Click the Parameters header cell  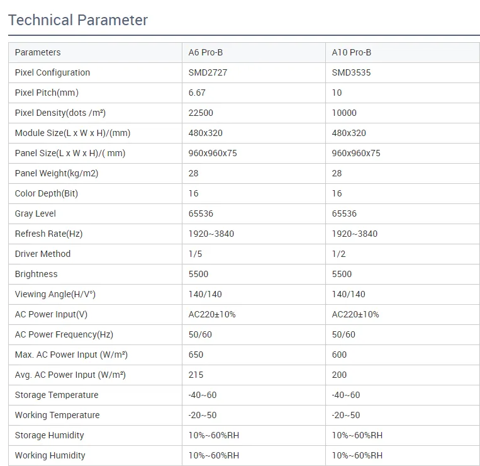pyautogui.click(x=38, y=52)
